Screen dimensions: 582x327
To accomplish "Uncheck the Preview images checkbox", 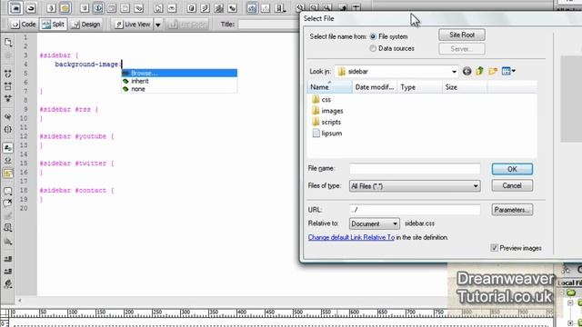I will (x=494, y=248).
